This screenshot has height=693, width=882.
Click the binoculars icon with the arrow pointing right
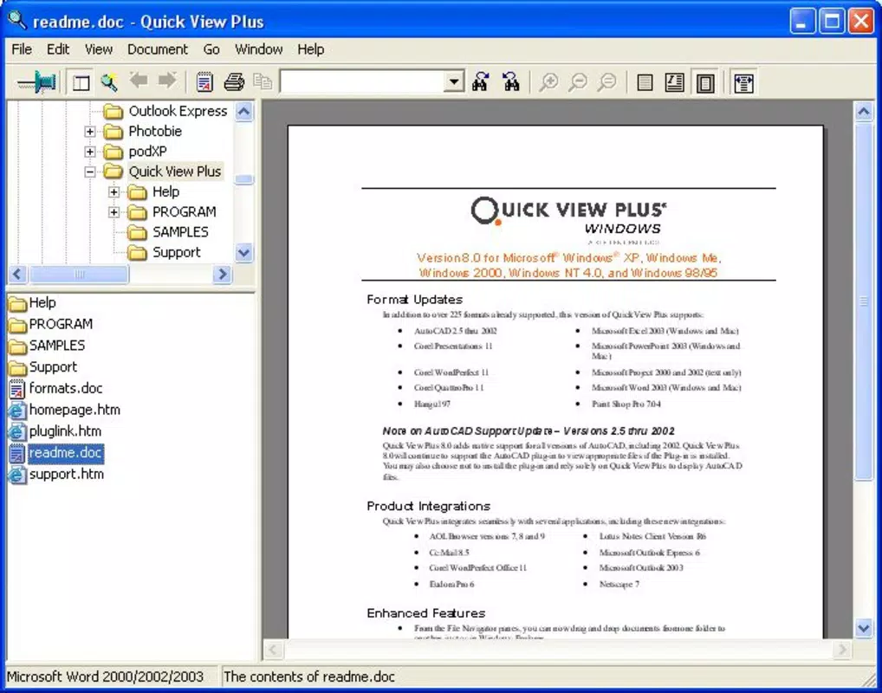[x=480, y=82]
